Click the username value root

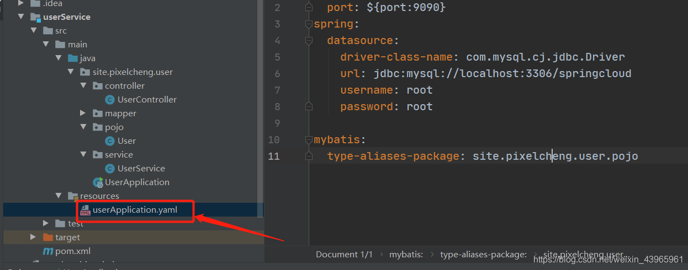coord(420,90)
